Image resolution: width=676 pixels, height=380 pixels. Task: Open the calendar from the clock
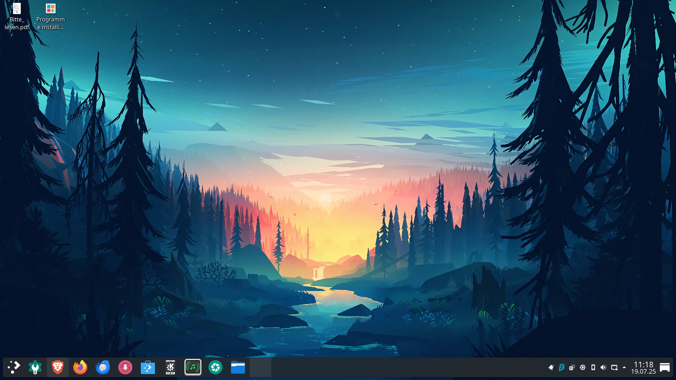(x=643, y=367)
